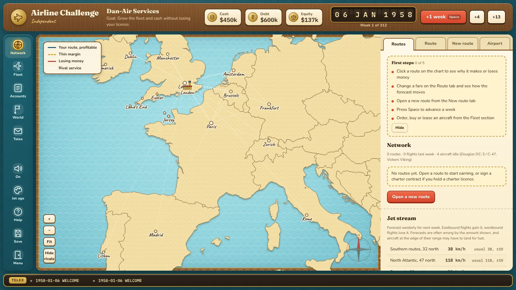The image size is (516, 290).
Task: Zoom out the map with minus
Action: click(49, 230)
